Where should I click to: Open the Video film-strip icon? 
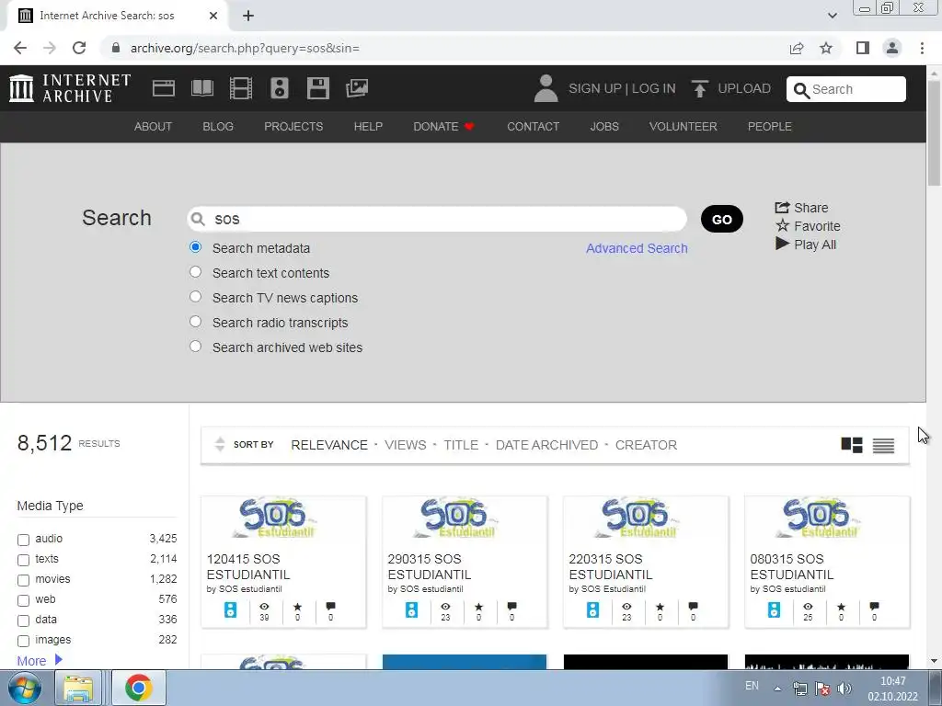tap(241, 88)
